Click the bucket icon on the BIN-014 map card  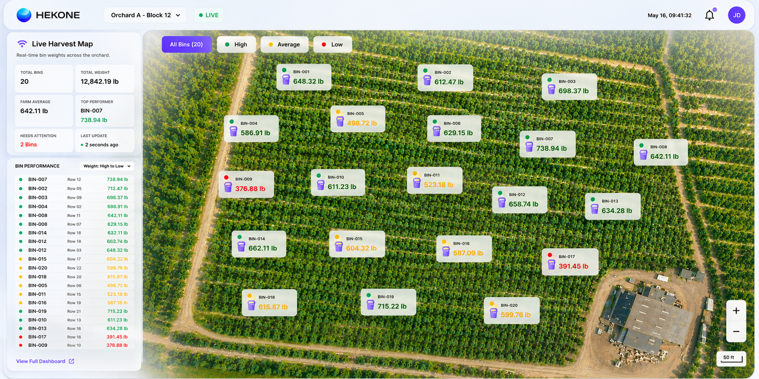click(x=241, y=247)
